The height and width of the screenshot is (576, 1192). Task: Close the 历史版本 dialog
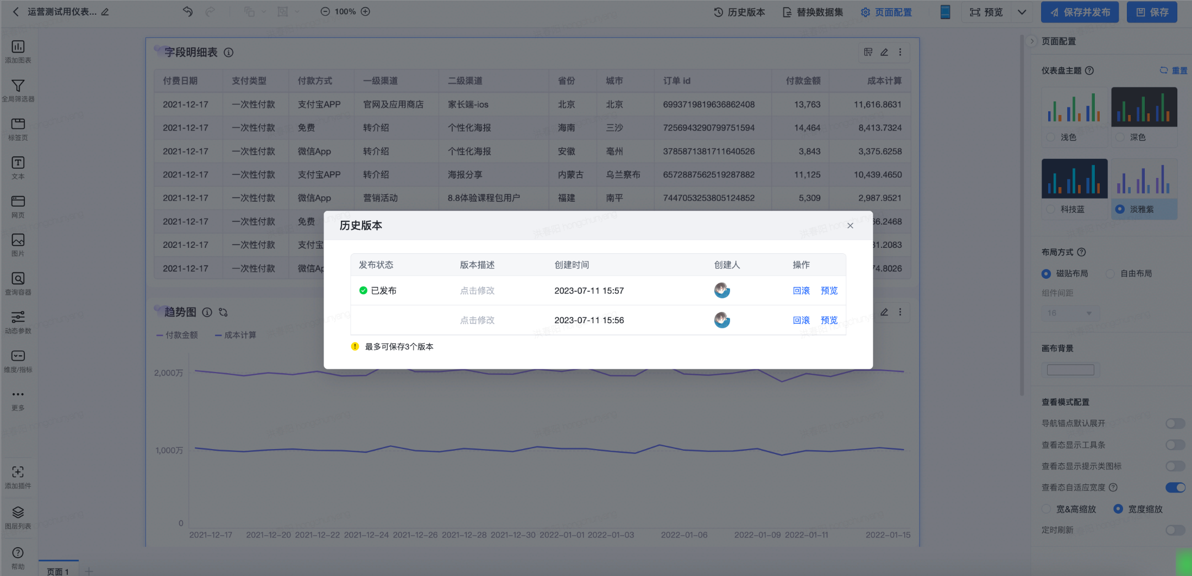coord(850,226)
